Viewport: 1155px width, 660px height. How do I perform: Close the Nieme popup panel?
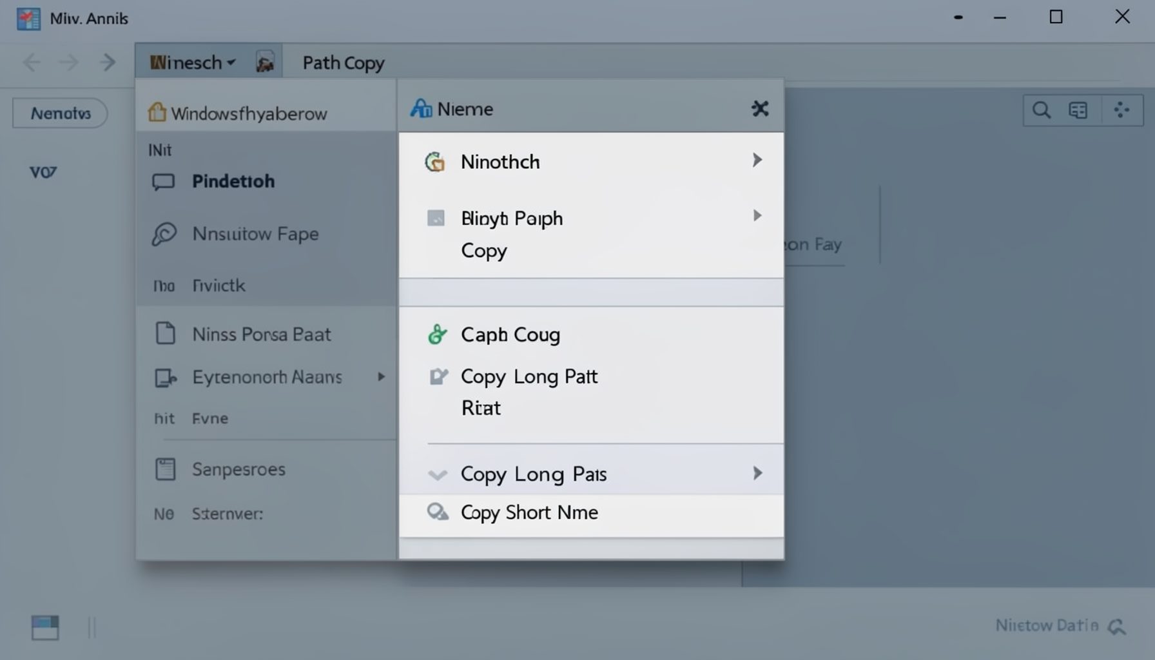(x=760, y=108)
